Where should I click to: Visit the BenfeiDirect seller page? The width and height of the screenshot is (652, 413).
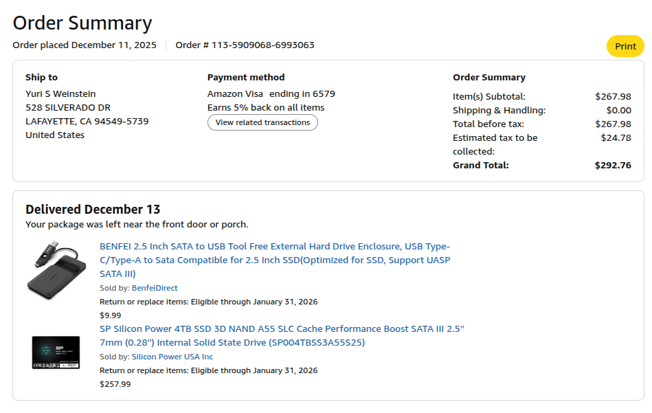point(155,288)
